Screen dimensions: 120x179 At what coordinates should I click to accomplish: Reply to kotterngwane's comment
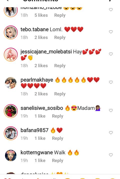coord(57,161)
